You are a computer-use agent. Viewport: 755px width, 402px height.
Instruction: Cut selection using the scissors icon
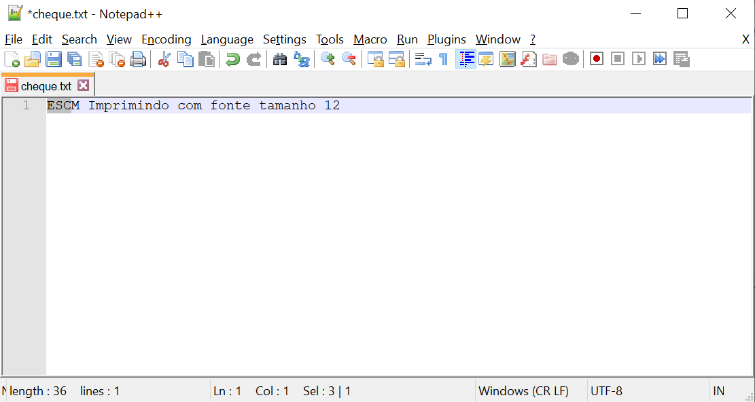click(164, 59)
